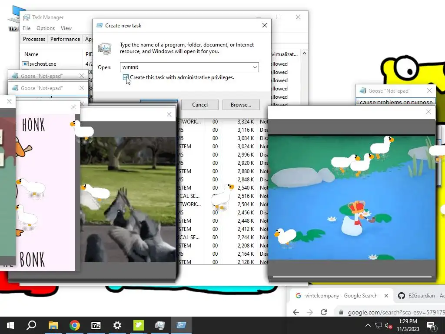
Task: Maximize the Task Manager window
Action: pyautogui.click(x=278, y=17)
